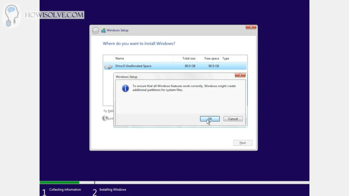
Task: Click the Refresh arrows icon
Action: 105,111
